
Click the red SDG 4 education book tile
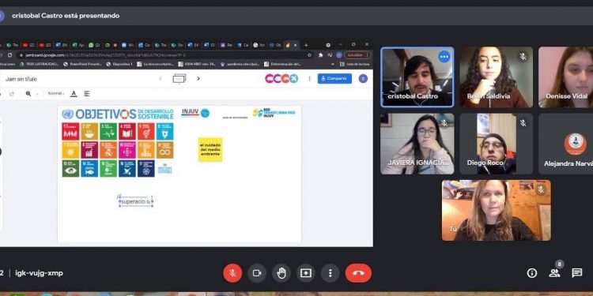point(127,131)
